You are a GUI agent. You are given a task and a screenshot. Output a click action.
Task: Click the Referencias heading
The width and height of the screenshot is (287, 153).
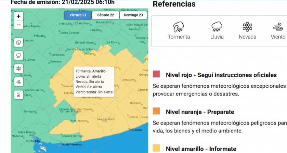point(174,4)
